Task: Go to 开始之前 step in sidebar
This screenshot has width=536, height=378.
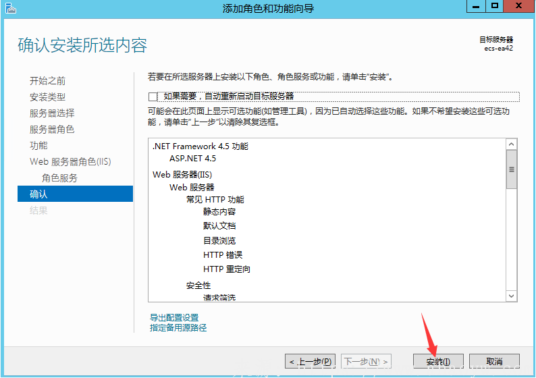Action: pyautogui.click(x=47, y=81)
